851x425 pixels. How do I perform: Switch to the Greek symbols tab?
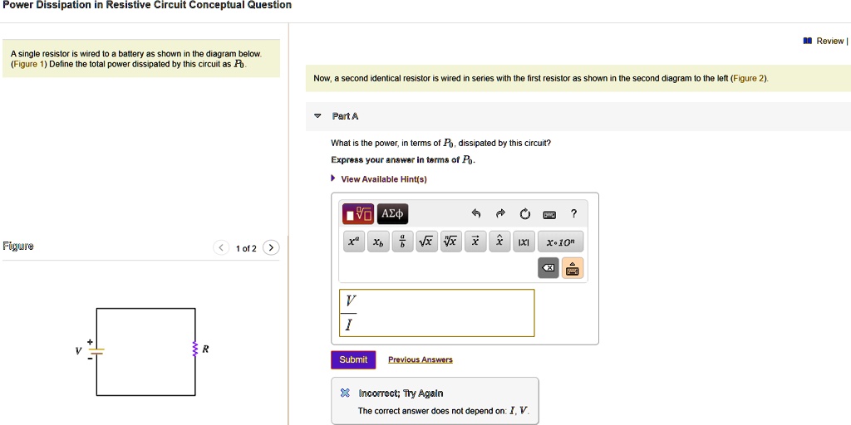[392, 214]
